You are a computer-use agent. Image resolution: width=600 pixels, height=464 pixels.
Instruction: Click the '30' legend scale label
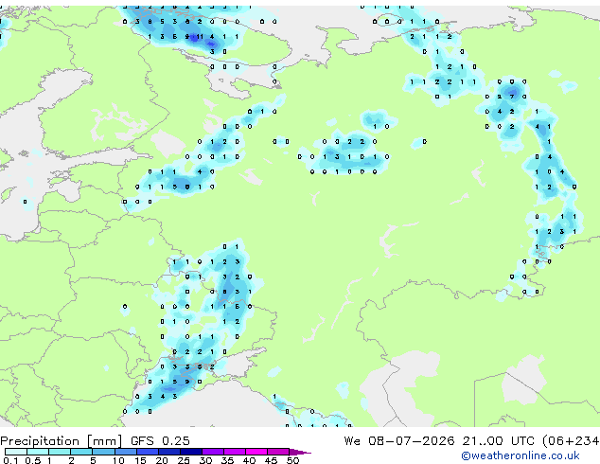(x=205, y=460)
